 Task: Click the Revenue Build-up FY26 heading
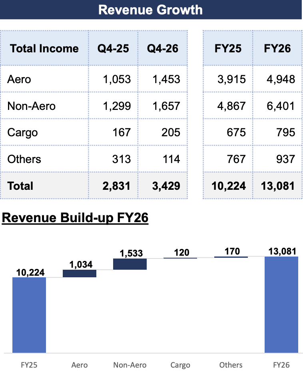point(75,217)
